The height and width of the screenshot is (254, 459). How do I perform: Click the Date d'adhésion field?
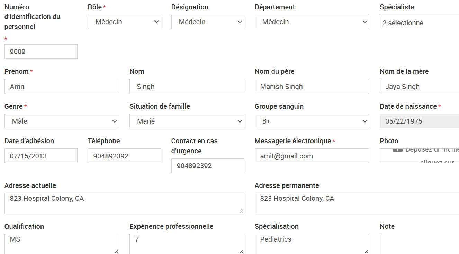pos(41,156)
